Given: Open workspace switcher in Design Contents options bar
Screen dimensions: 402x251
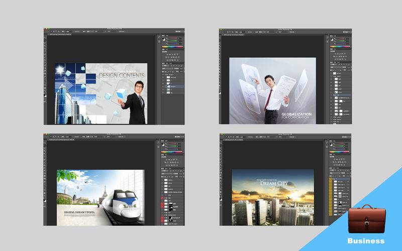Looking at the screenshot, I should [179, 31].
